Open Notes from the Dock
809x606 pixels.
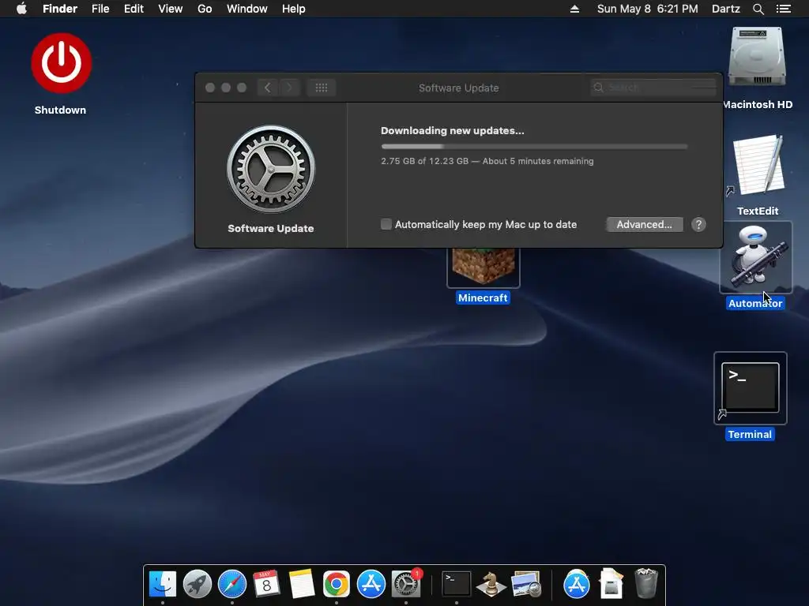click(301, 584)
